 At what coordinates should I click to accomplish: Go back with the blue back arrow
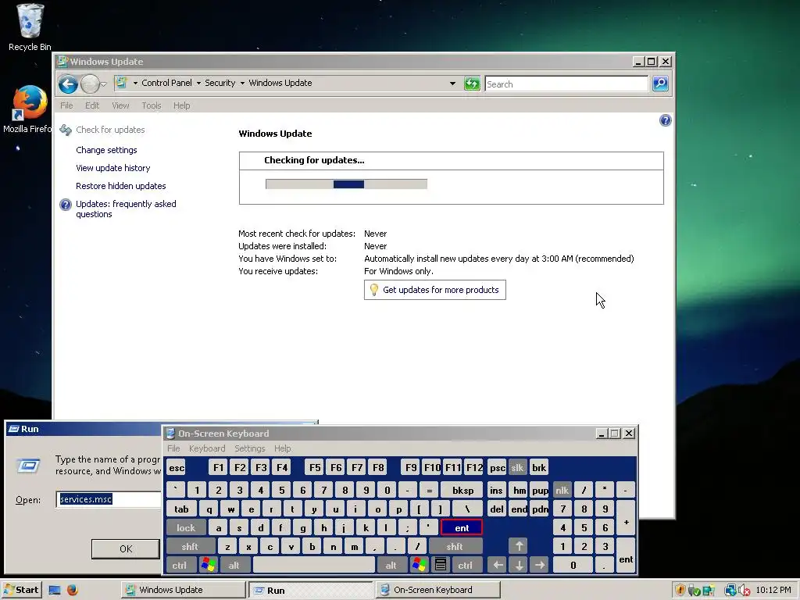tap(68, 84)
